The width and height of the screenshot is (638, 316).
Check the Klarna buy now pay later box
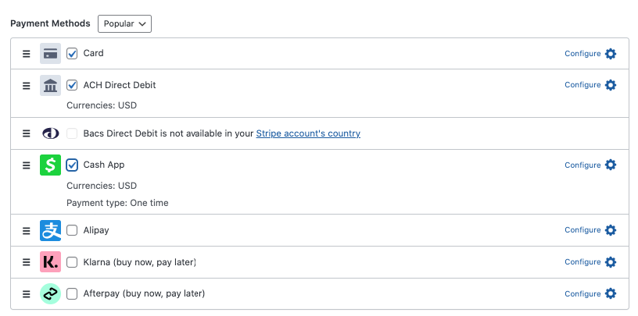pyautogui.click(x=72, y=262)
